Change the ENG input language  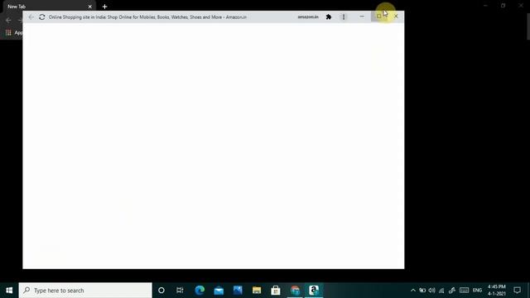477,291
